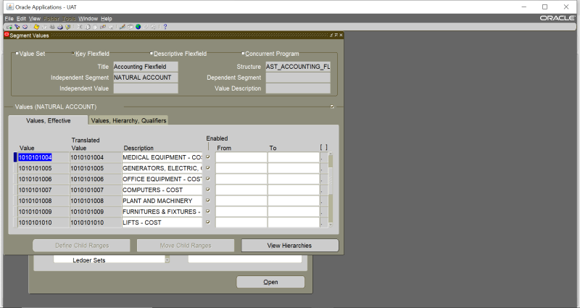Click the values list scroll-up arrow

(331, 154)
